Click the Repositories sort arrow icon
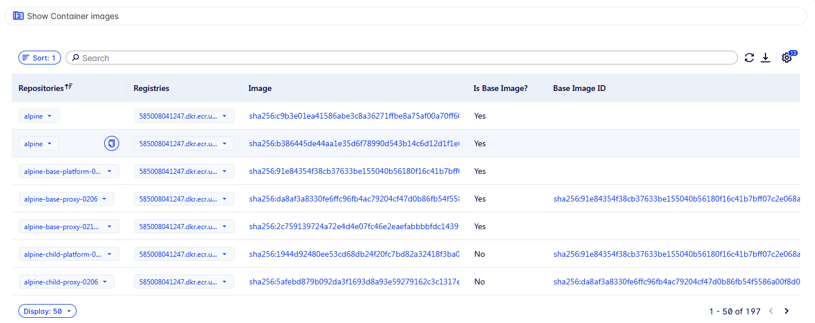Screen dimensions: 815x323 (x=69, y=87)
